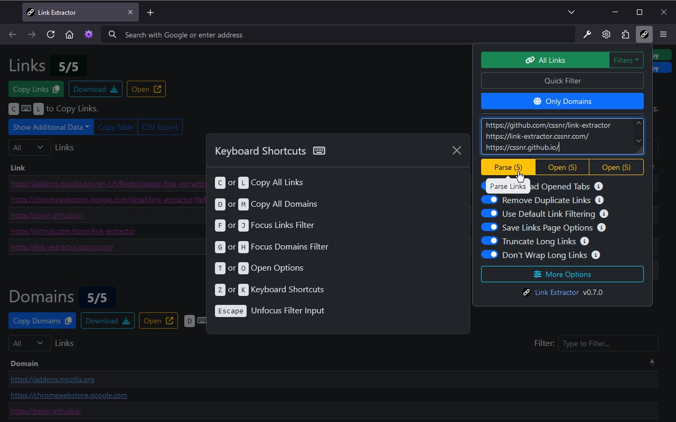Click the browser settings gear icon
Viewport: 676px width, 422px height.
[x=606, y=35]
